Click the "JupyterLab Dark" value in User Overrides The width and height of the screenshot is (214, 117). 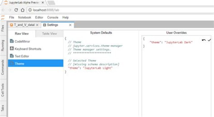[x=179, y=42]
